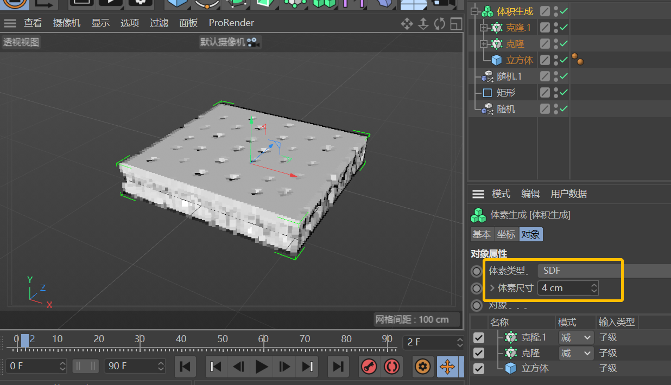Image resolution: width=671 pixels, height=385 pixels.
Task: Switch to the 坐标 tab
Action: coord(506,234)
